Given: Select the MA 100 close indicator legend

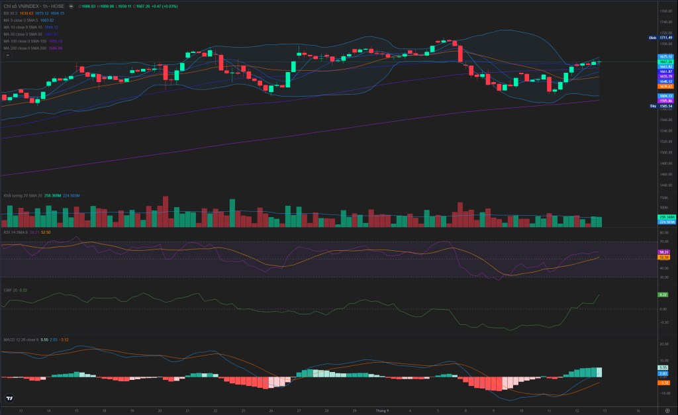Looking at the screenshot, I should coord(33,41).
